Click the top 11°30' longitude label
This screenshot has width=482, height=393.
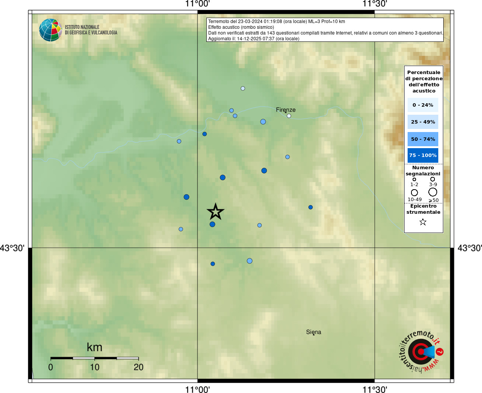click(375, 4)
